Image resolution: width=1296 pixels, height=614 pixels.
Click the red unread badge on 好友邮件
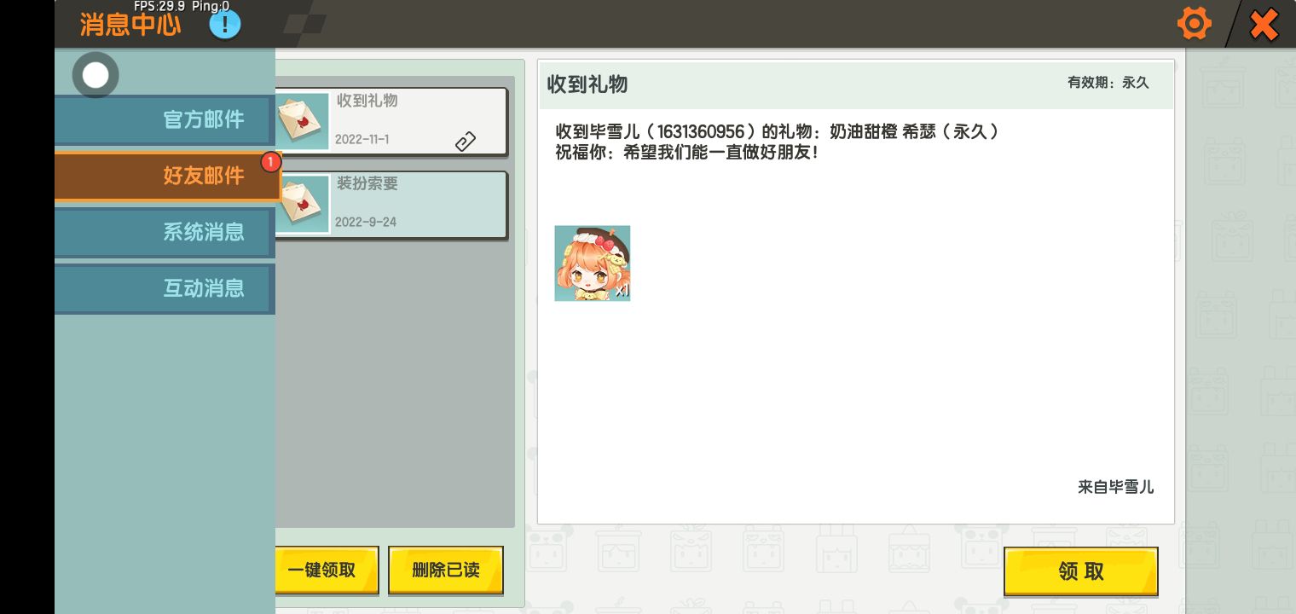[x=271, y=161]
